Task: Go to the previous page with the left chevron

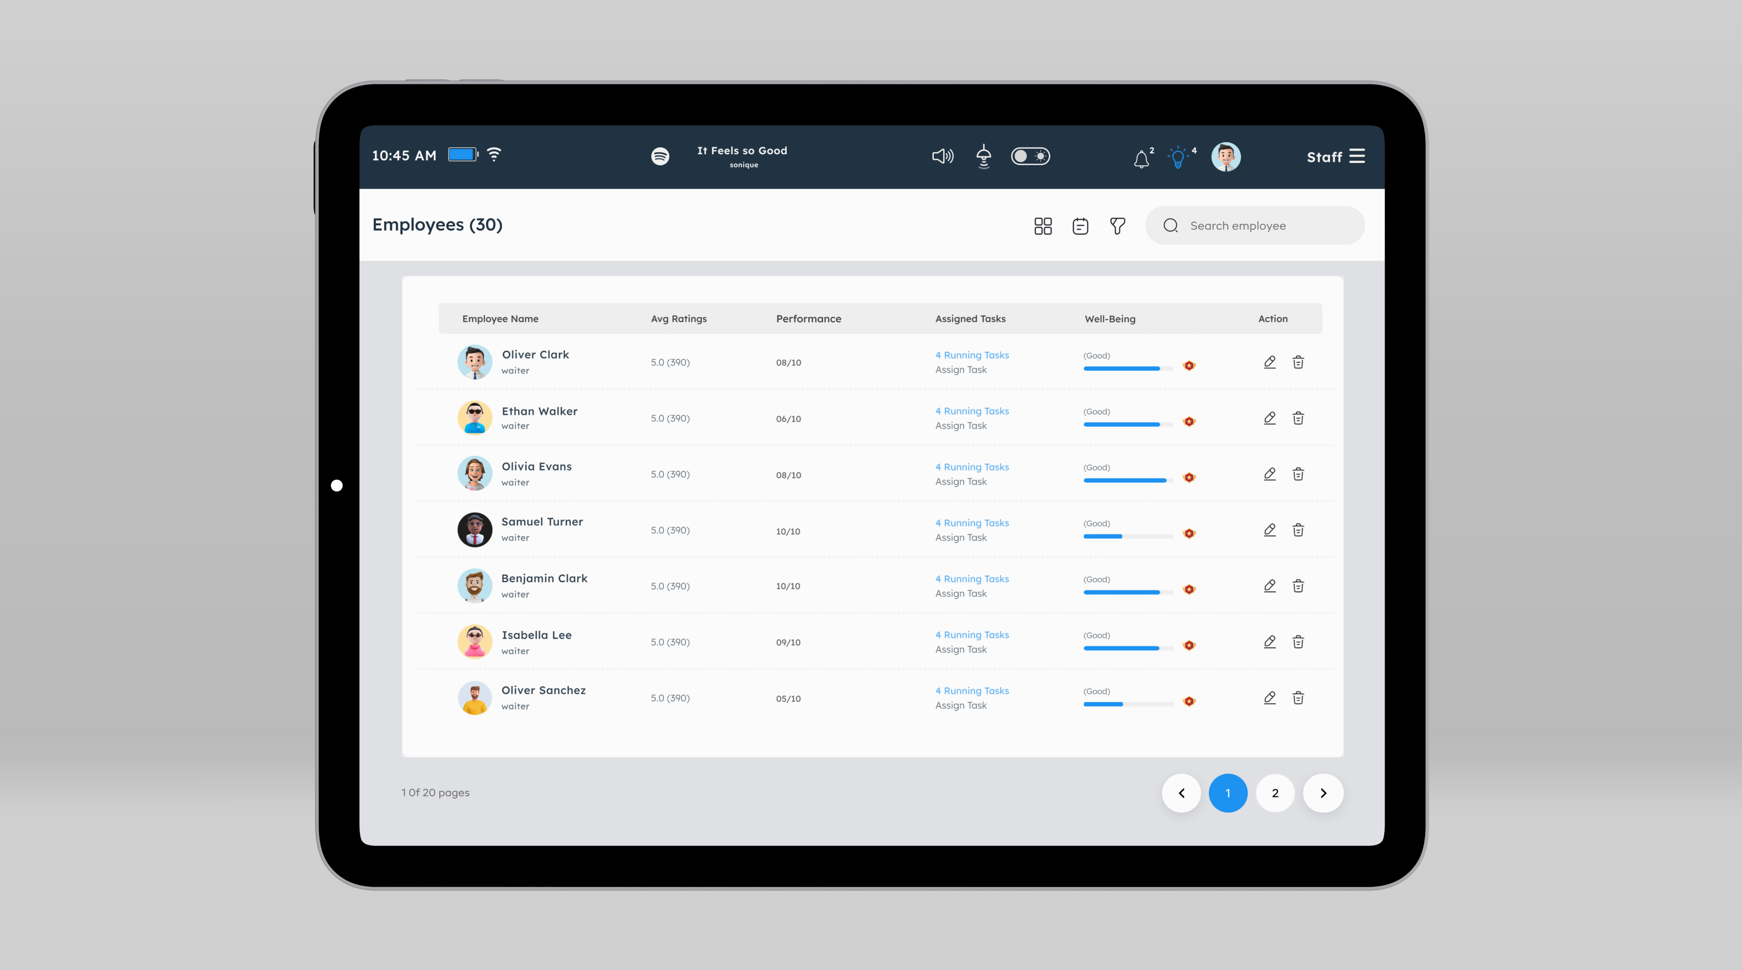Action: pyautogui.click(x=1181, y=793)
